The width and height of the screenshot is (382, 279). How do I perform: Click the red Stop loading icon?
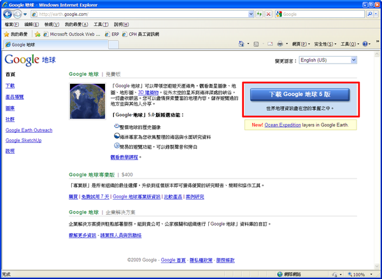pyautogui.click(x=269, y=15)
